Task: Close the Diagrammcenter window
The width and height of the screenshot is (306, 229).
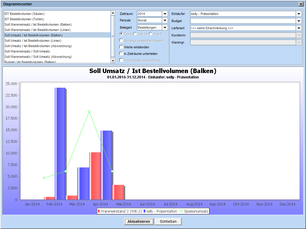Action: [x=301, y=4]
